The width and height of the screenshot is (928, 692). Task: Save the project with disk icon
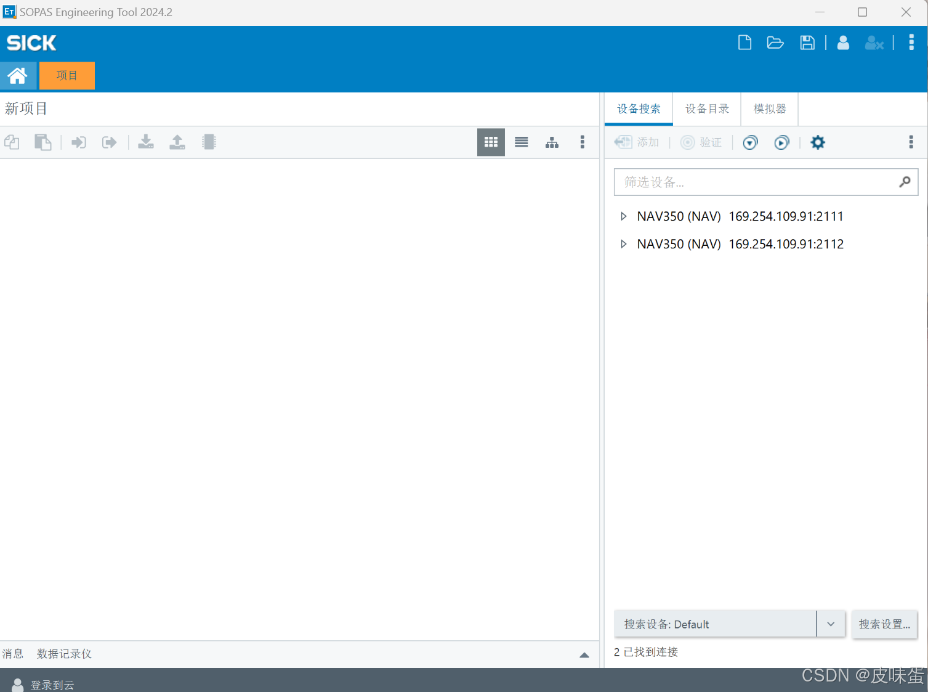[807, 43]
